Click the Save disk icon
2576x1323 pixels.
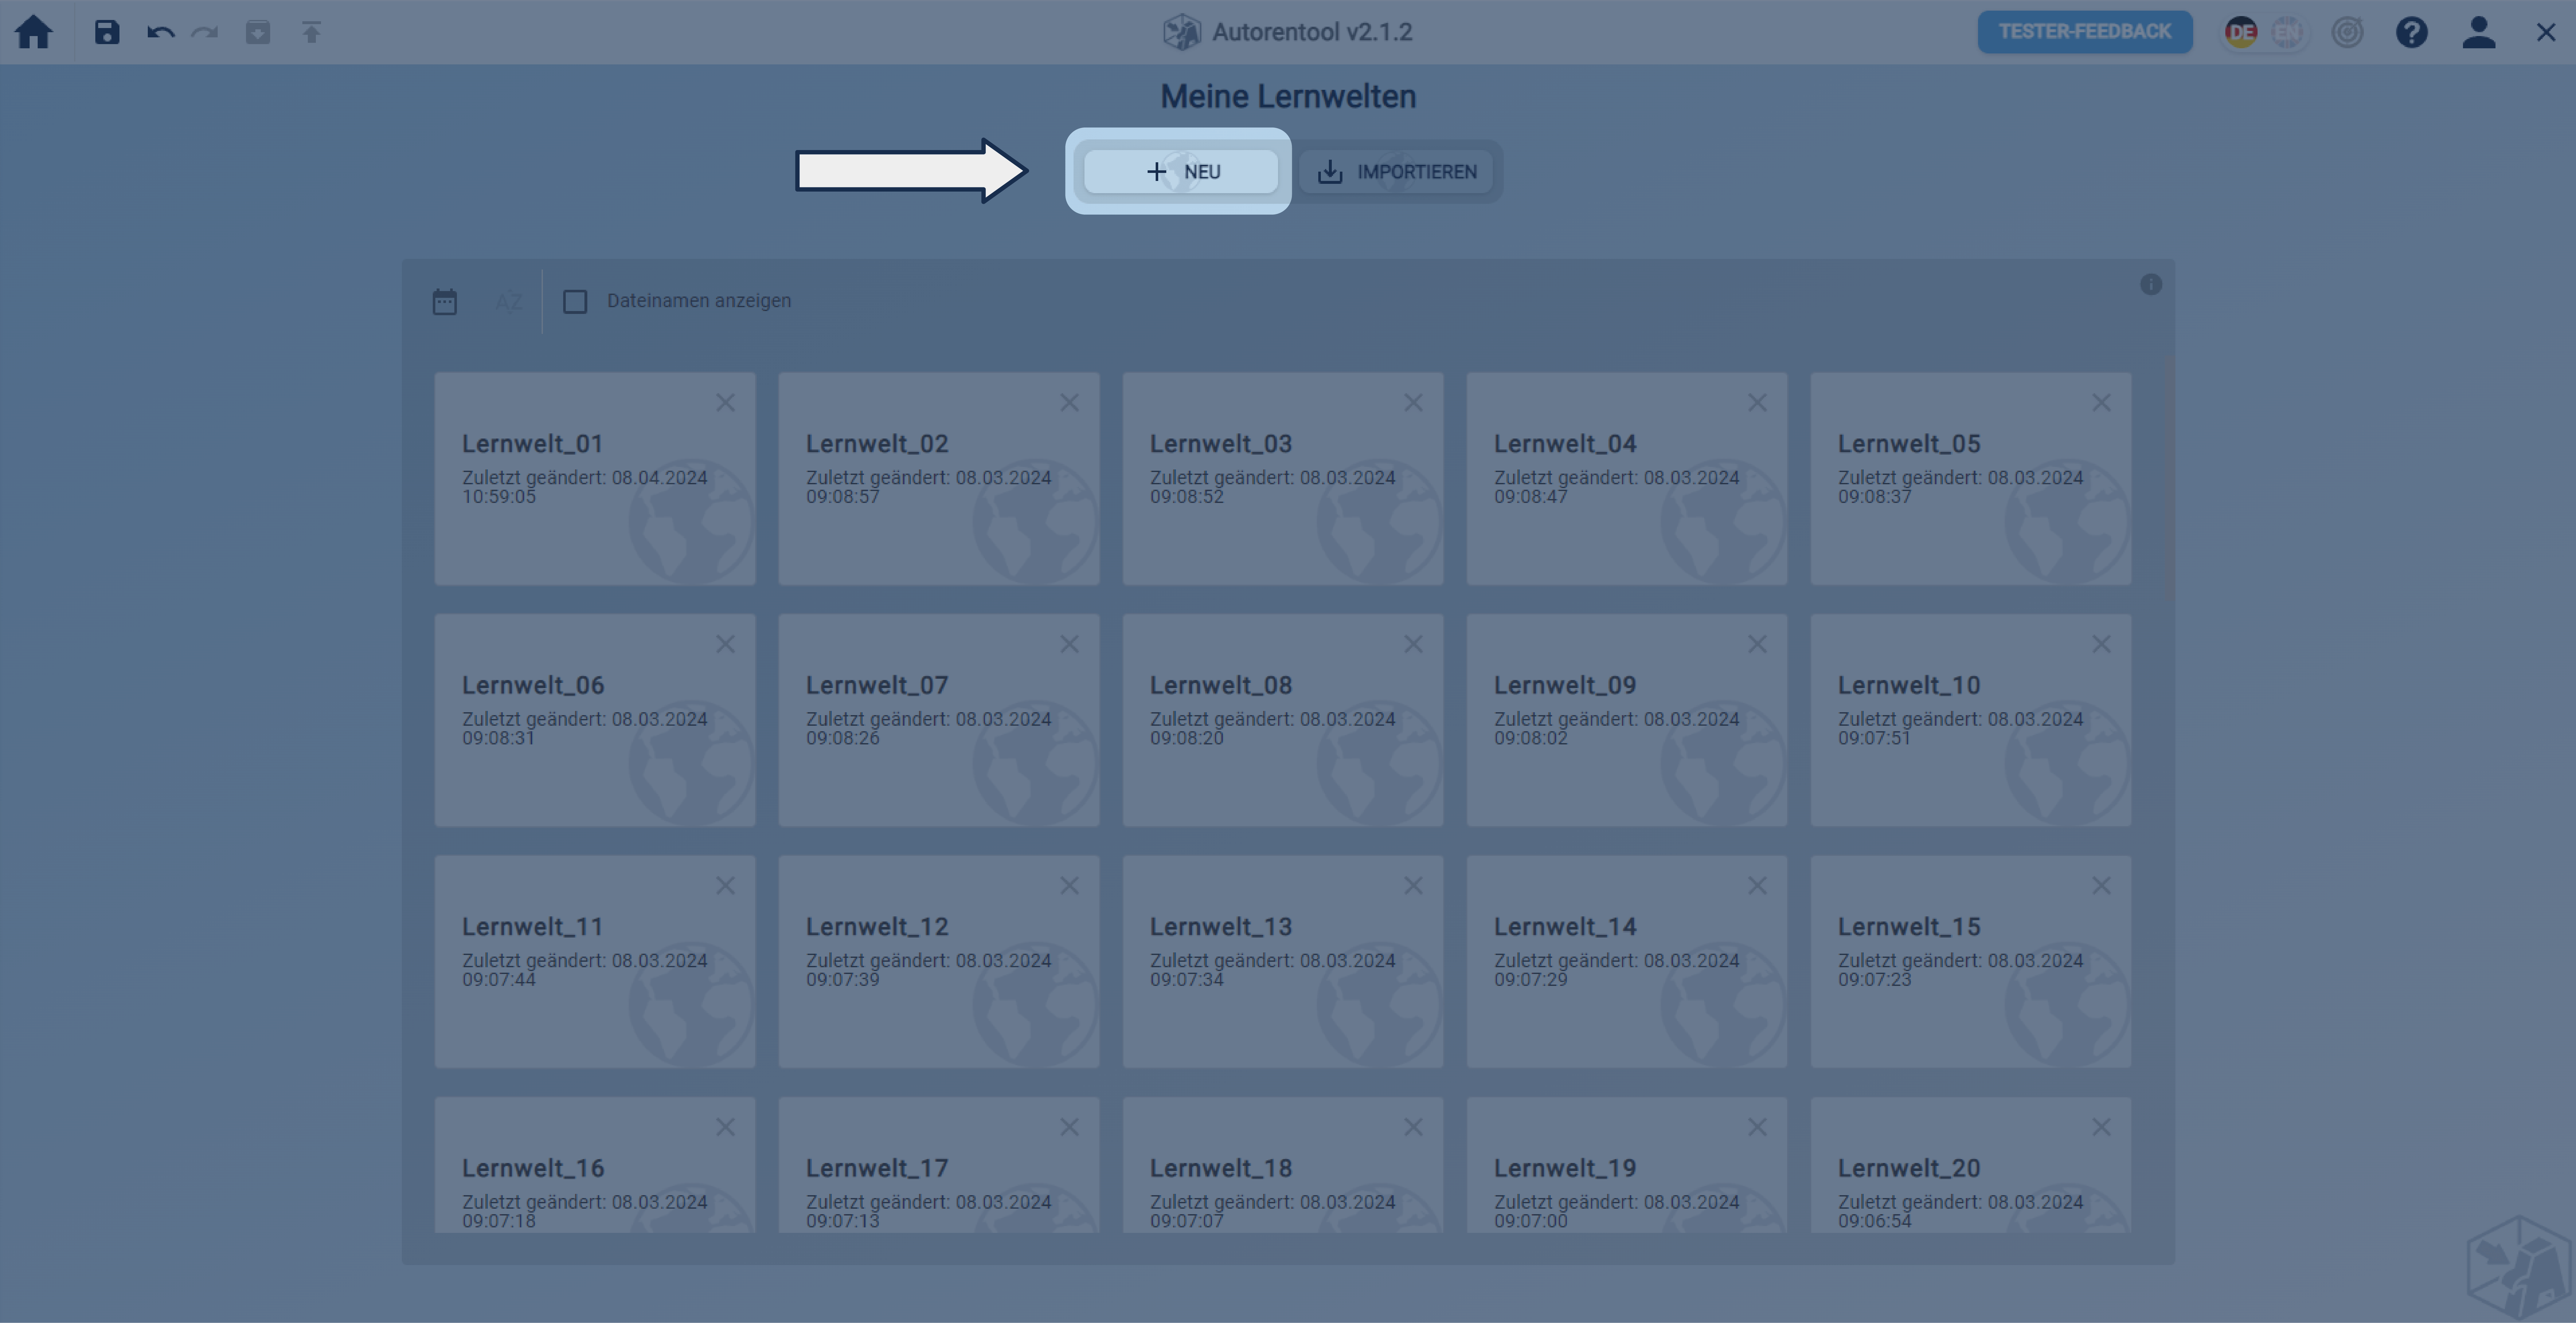coord(107,32)
